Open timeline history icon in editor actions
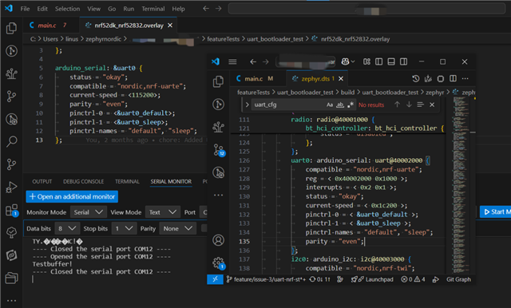511x308 pixels. click(x=415, y=78)
